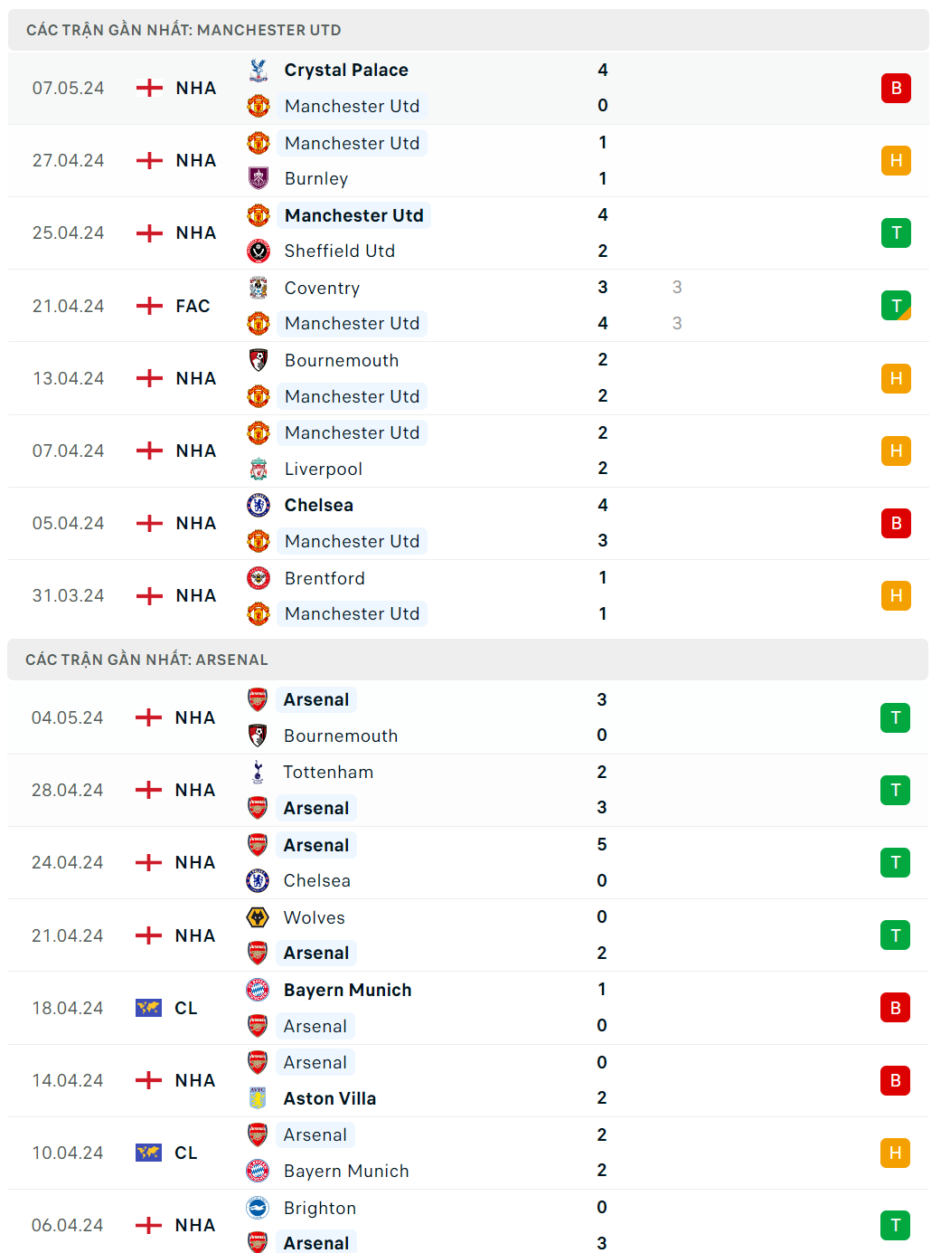Image resolution: width=931 pixels, height=1253 pixels.
Task: Click the Tottenham club crest icon
Action: tap(258, 772)
